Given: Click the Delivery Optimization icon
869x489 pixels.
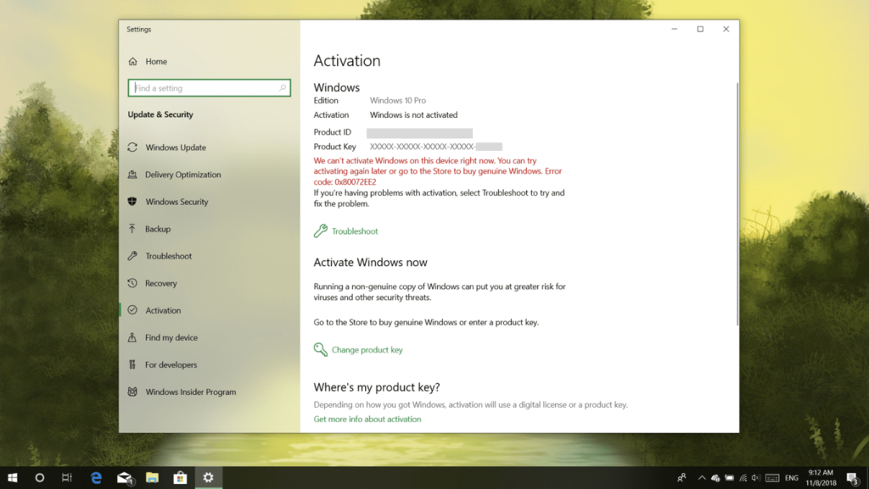Looking at the screenshot, I should 132,175.
